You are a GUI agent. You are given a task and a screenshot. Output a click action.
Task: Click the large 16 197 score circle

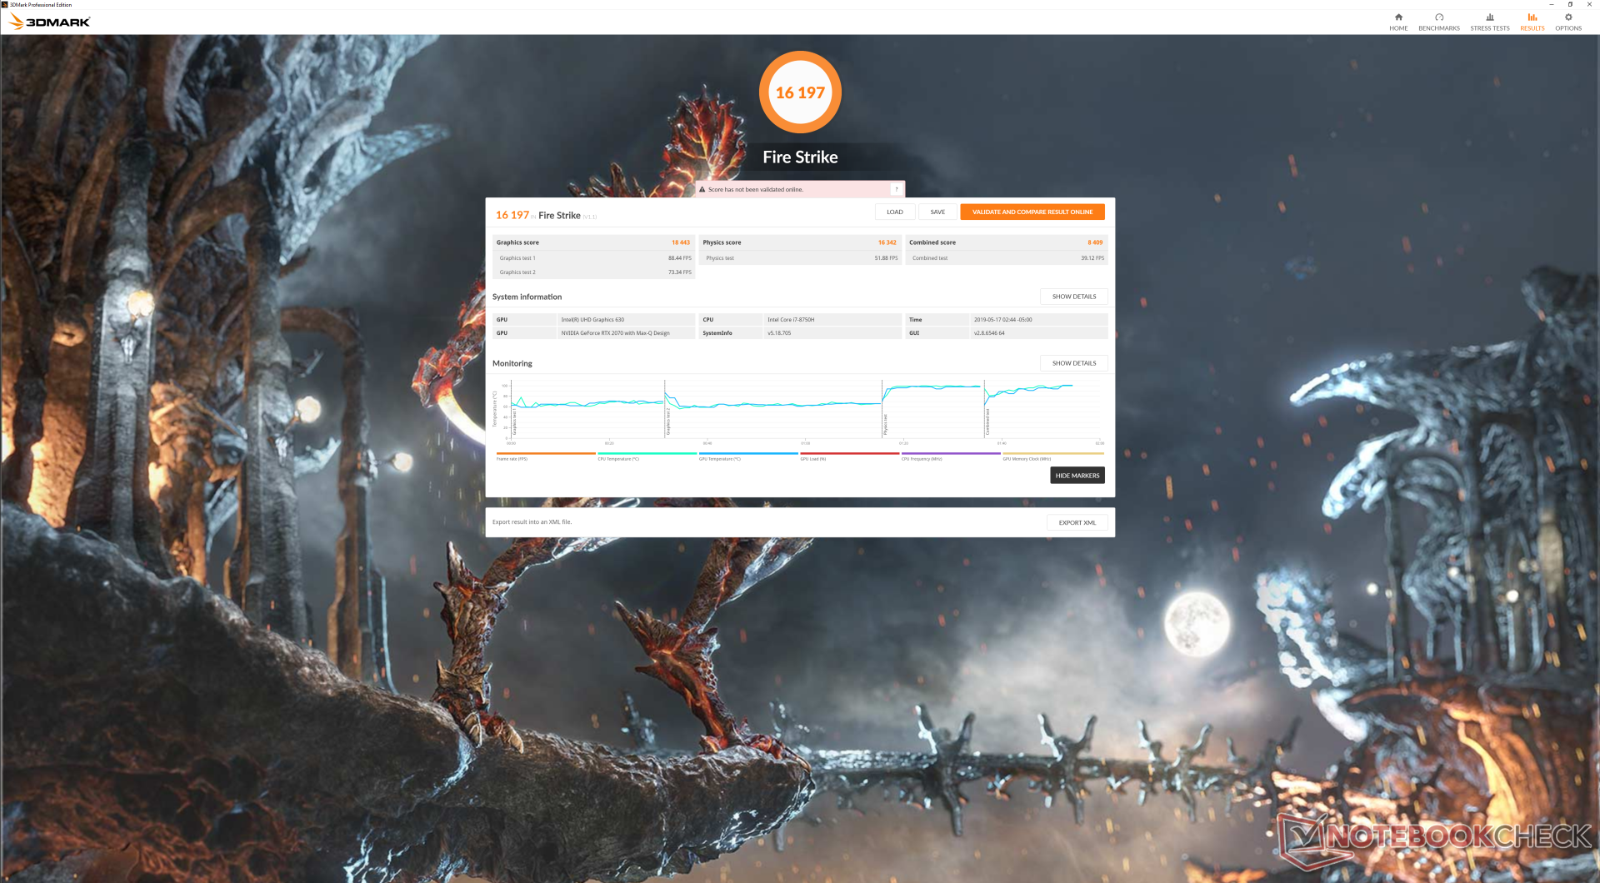tap(800, 92)
